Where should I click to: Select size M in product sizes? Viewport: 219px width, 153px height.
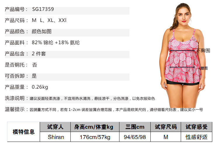(34, 20)
